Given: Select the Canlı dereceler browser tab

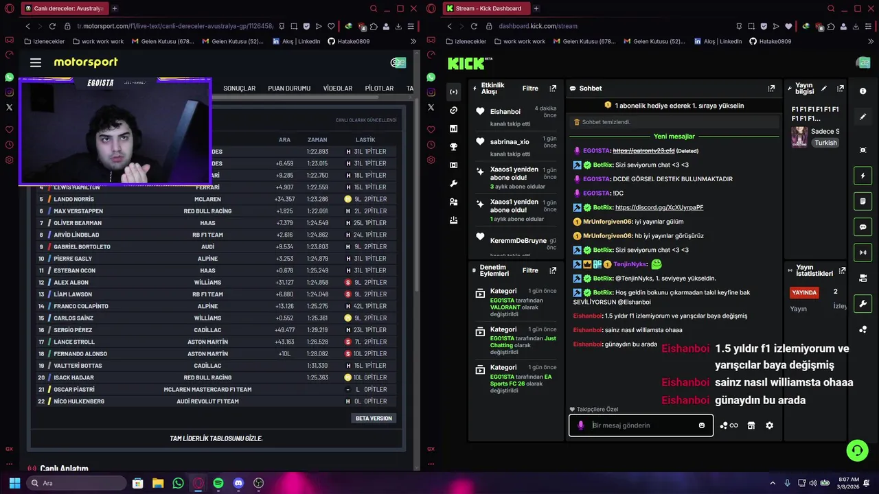Looking at the screenshot, I should 64,9.
